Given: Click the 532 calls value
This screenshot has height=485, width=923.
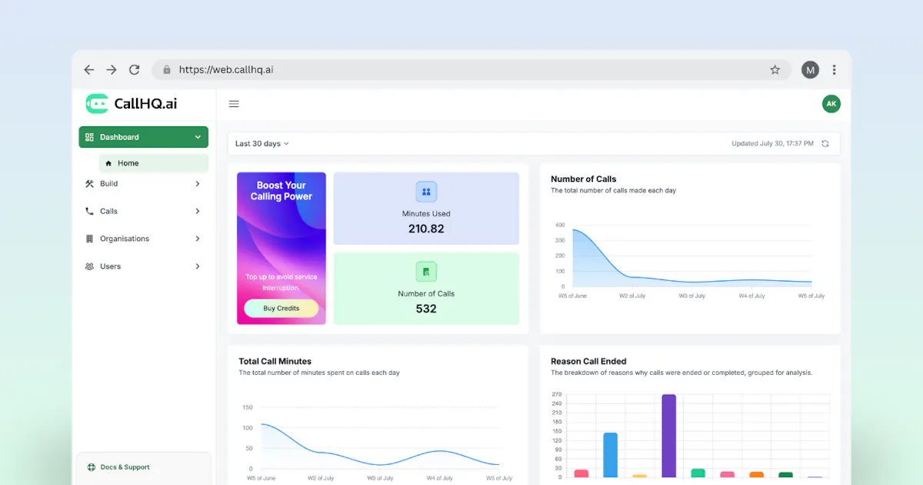Looking at the screenshot, I should tap(426, 309).
